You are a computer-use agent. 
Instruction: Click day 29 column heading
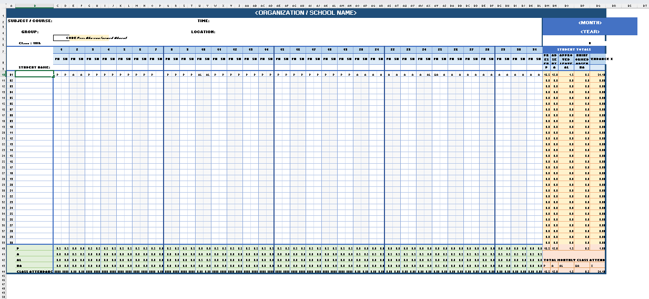(503, 49)
